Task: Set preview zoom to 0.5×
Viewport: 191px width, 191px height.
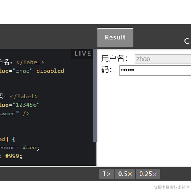Action: [125, 174]
